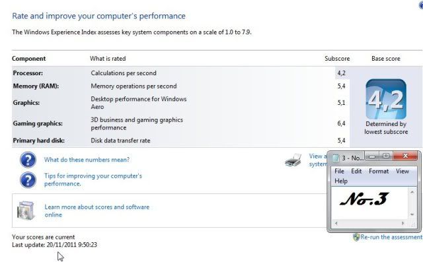This screenshot has width=423, height=262.
Task: Click the Notepad vertical scrollbar up arrow
Action: [x=412, y=192]
